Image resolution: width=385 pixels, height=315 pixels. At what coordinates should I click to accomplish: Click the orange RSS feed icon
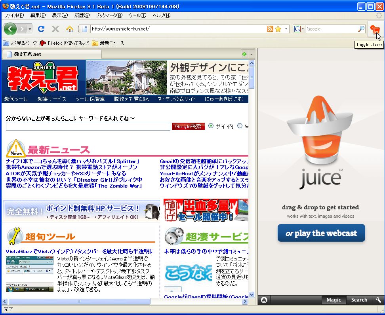[270, 29]
